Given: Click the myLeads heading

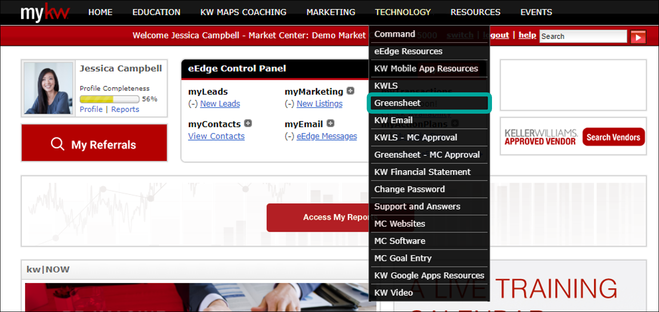Looking at the screenshot, I should coord(208,91).
